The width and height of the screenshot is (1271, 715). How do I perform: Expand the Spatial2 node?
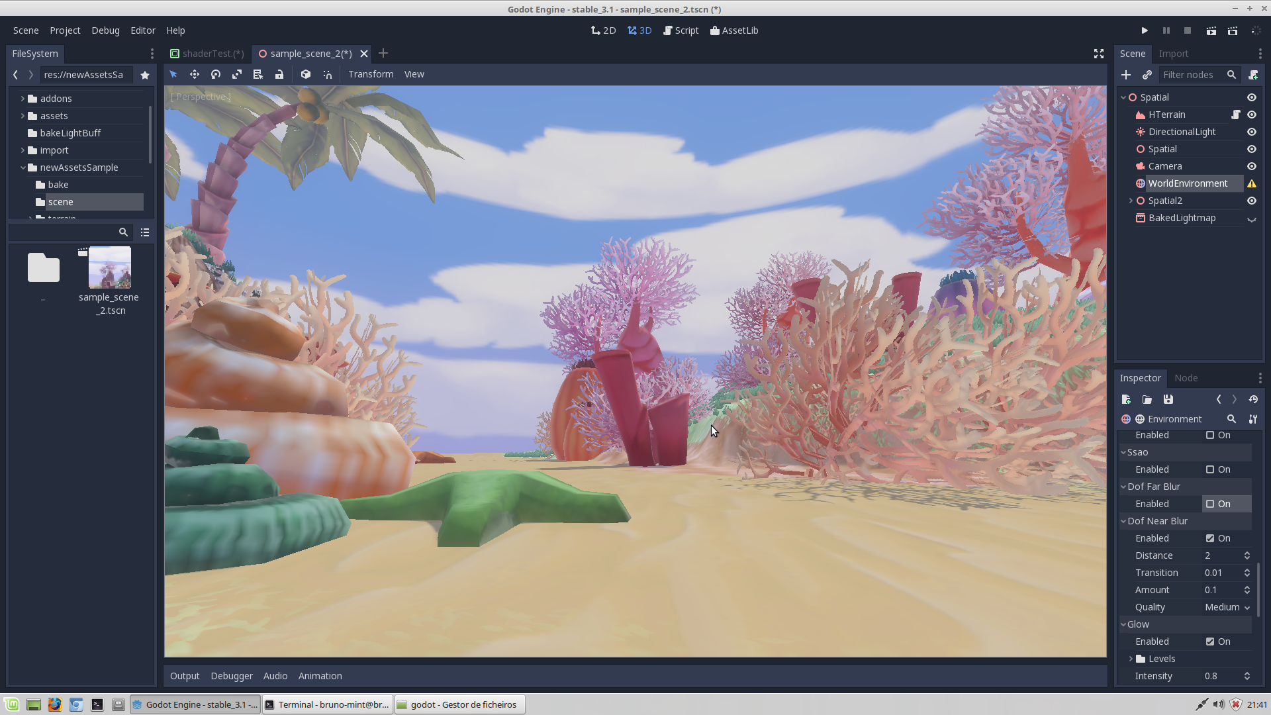click(x=1131, y=201)
